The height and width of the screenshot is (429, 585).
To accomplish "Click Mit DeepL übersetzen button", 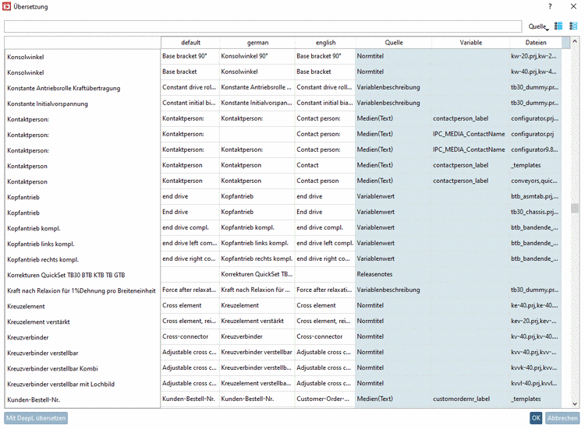I will (x=36, y=418).
